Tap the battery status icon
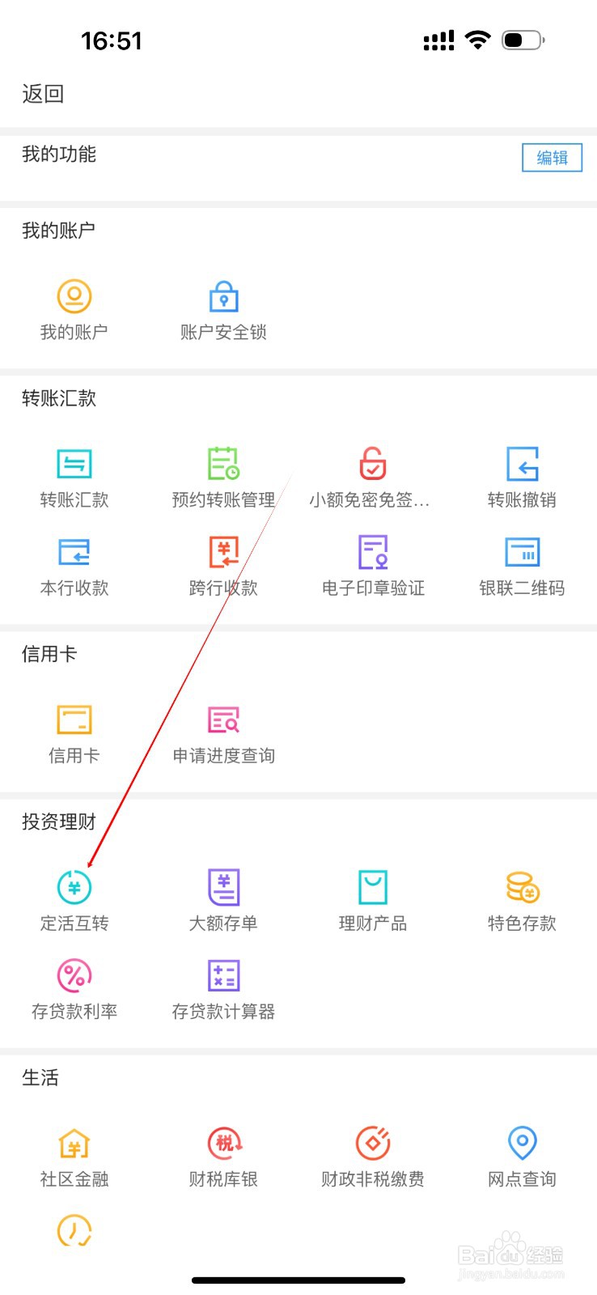 tap(523, 40)
